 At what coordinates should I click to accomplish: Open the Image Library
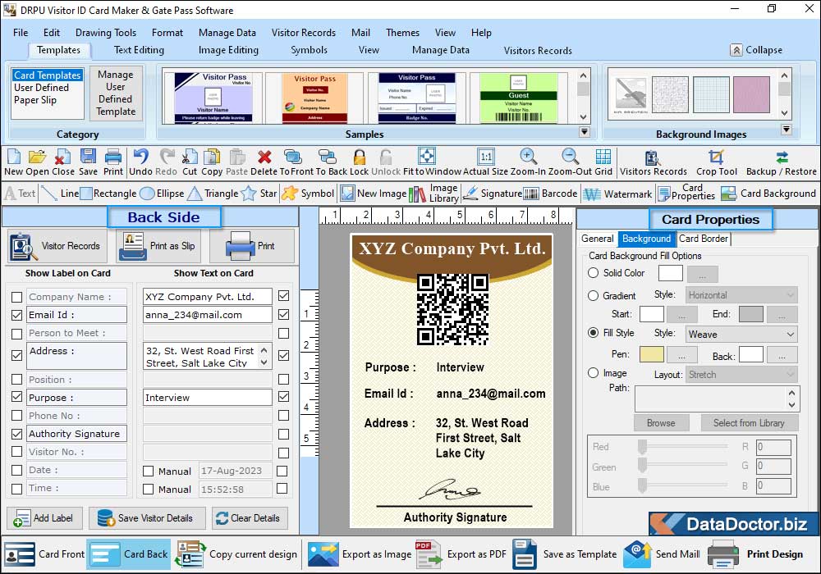coord(433,194)
